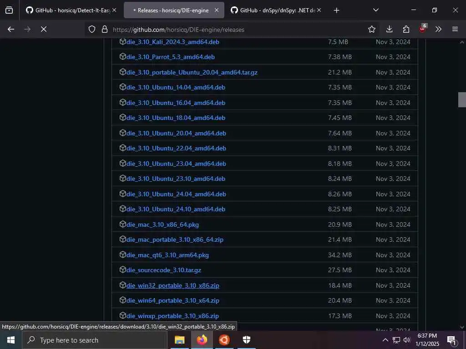Image resolution: width=466 pixels, height=349 pixels.
Task: Show more toolbar tools overflow
Action: coord(438,29)
